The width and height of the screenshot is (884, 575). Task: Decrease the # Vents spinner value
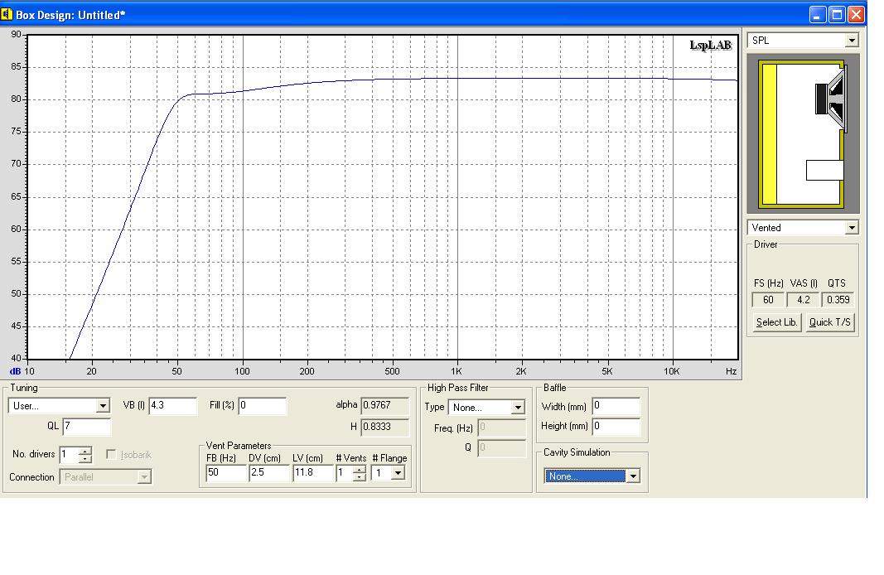pyautogui.click(x=359, y=477)
